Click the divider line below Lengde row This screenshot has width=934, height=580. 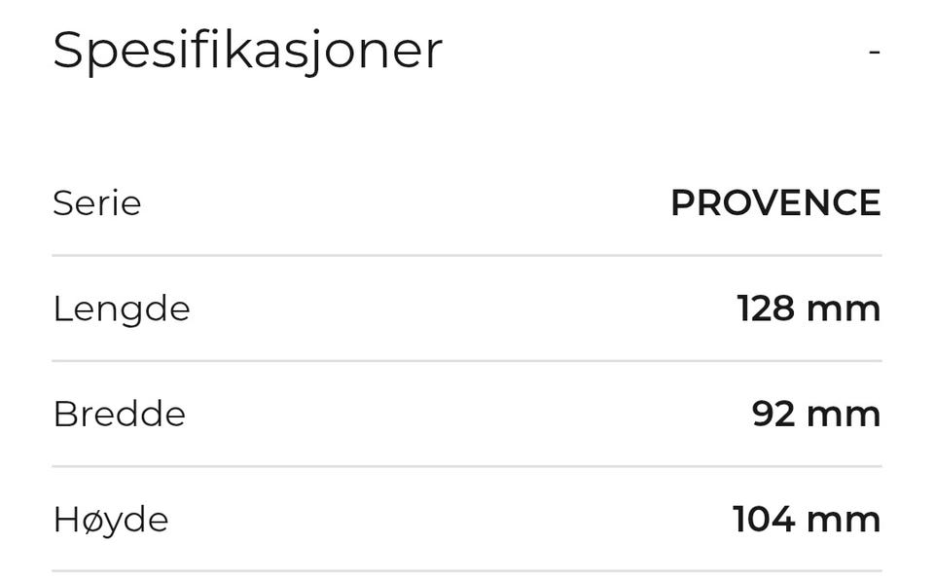[467, 361]
